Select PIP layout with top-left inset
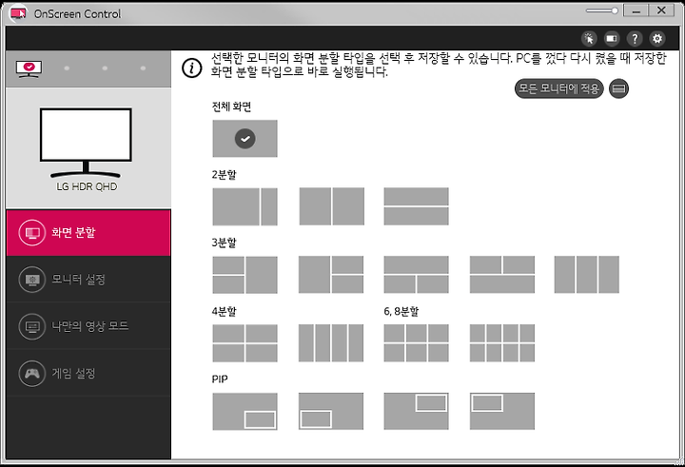This screenshot has height=467, width=685. (x=502, y=412)
